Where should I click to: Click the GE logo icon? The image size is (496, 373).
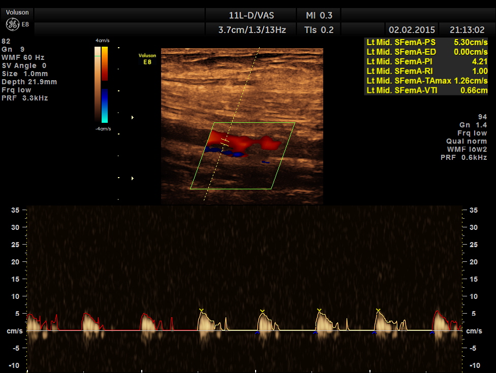pyautogui.click(x=12, y=24)
